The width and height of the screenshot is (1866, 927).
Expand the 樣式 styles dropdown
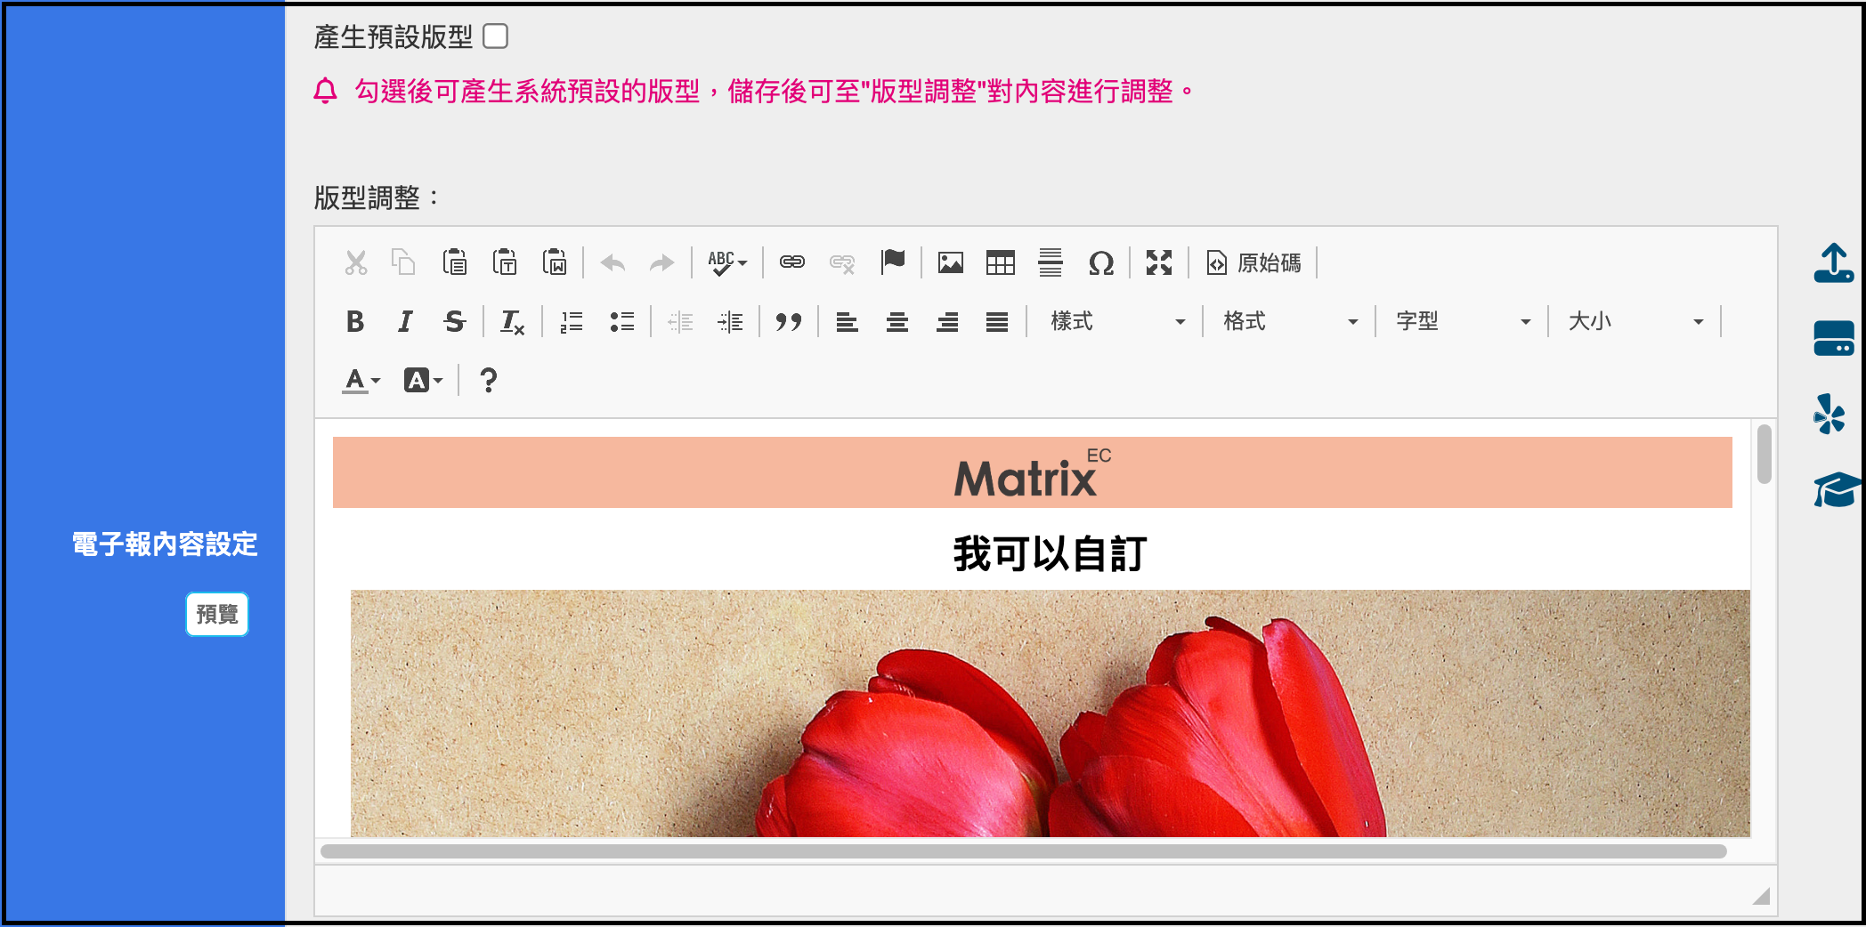[1116, 322]
